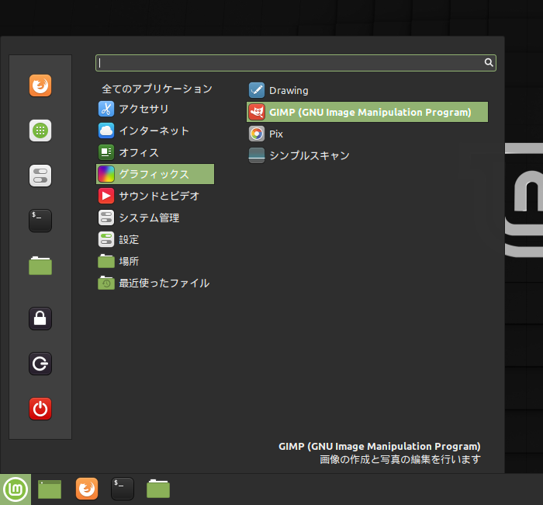Click the シンプルスキャン scanner icon
Screen dimensions: 543x505
(257, 155)
